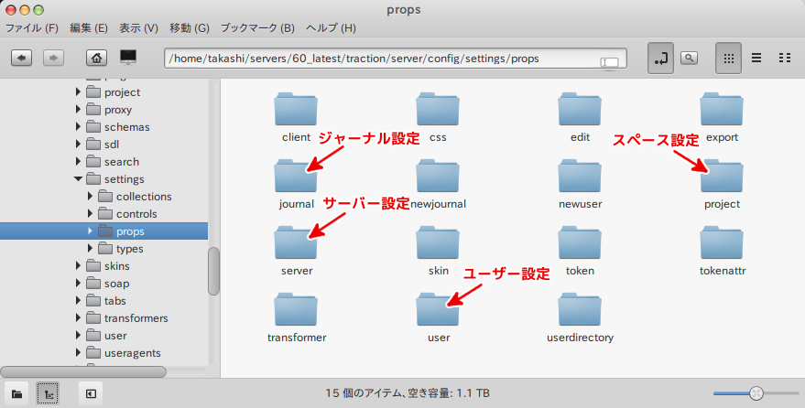Expand the user node in the tree

click(78, 336)
